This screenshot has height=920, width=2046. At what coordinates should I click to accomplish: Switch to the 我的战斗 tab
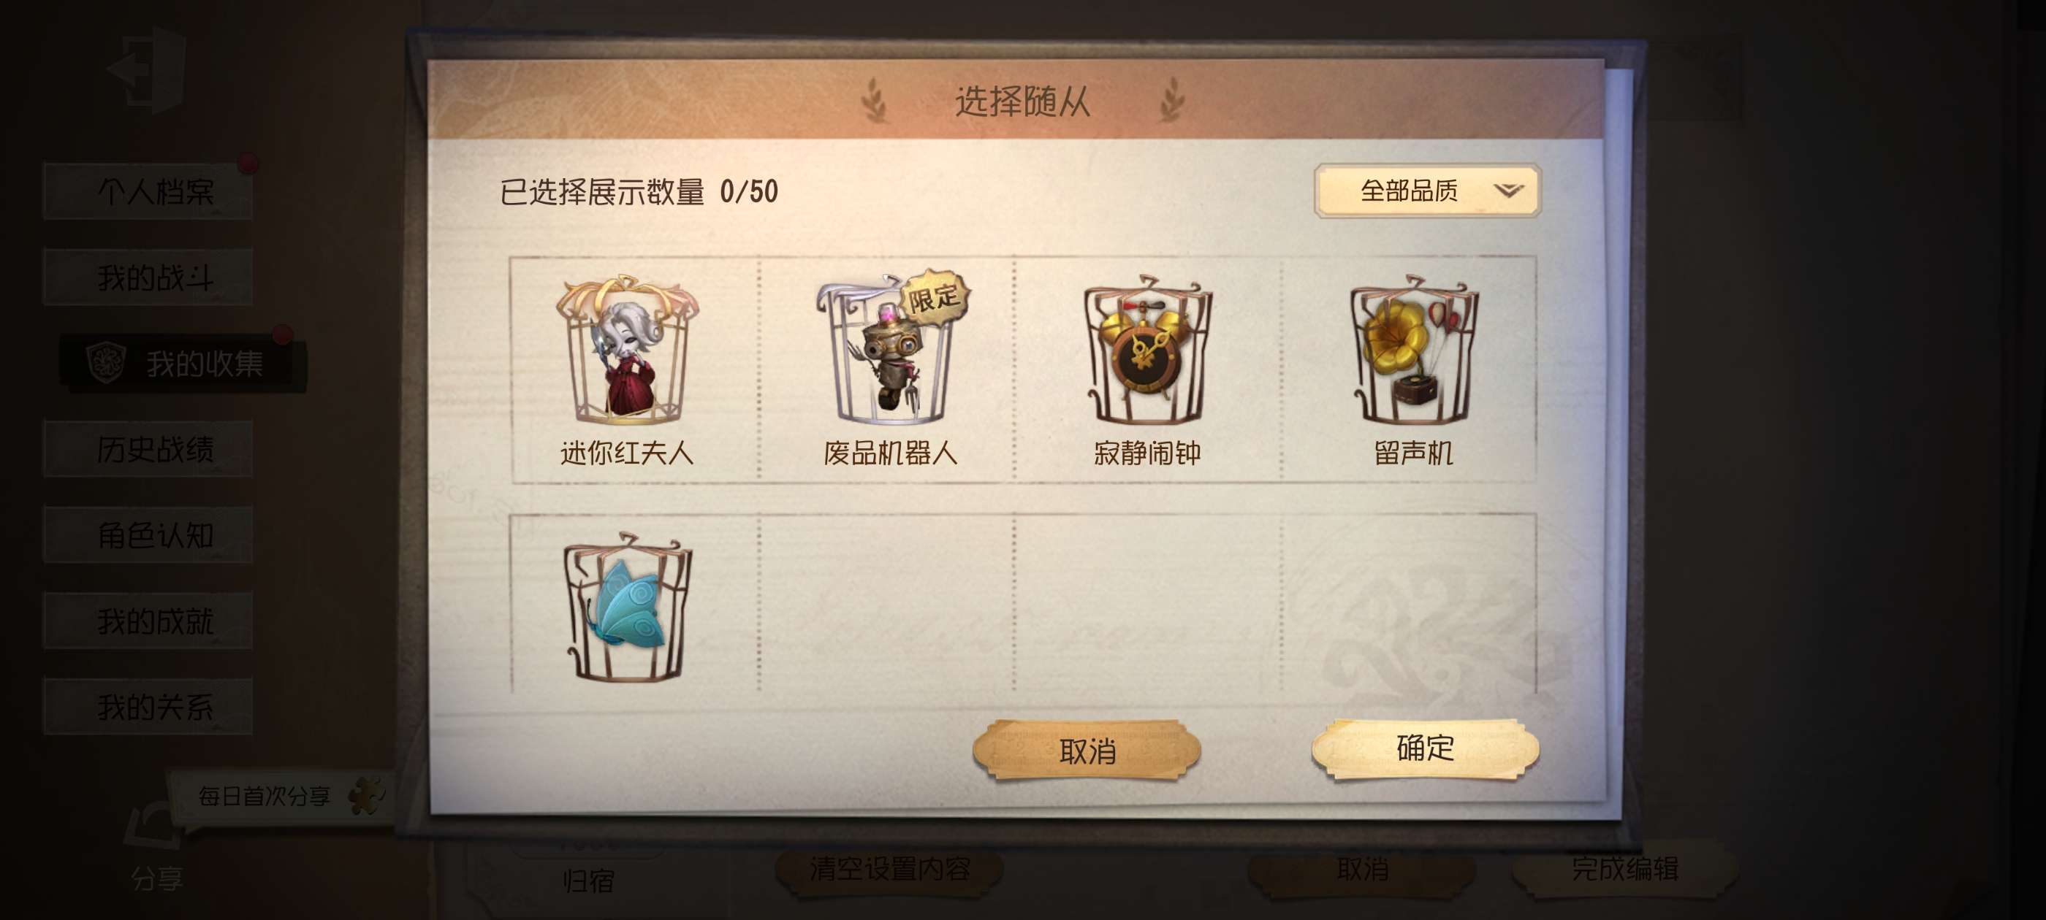pos(148,277)
